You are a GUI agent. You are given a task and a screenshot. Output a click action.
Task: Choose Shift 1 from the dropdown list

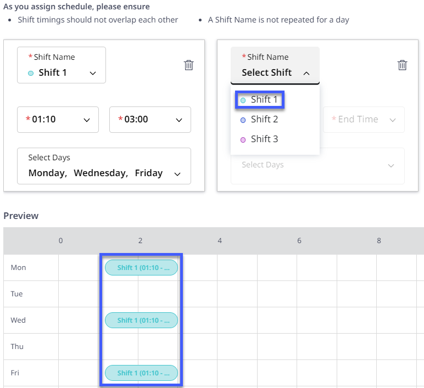tap(264, 100)
